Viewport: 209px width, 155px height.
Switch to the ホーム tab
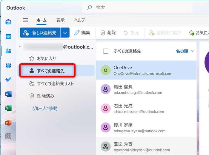42,20
